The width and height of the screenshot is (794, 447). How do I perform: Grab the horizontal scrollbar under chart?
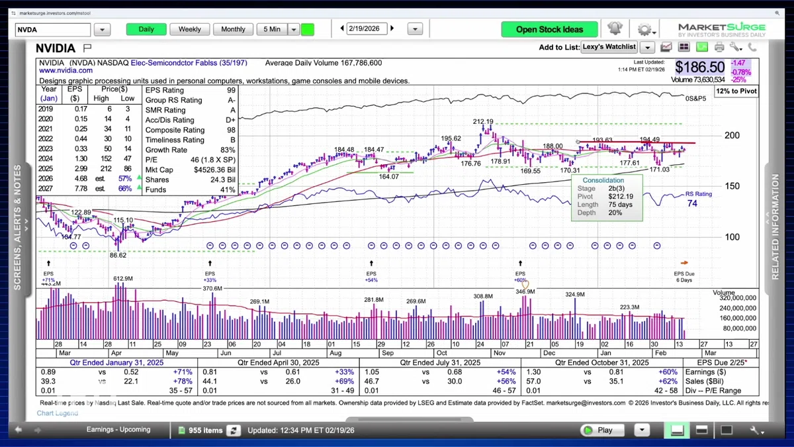tap(410, 420)
